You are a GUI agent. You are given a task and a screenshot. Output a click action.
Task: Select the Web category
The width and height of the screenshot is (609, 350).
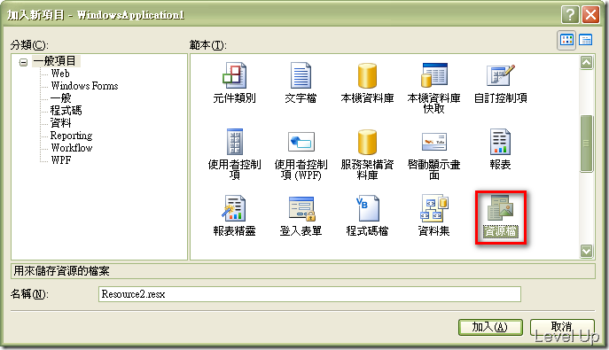[x=60, y=74]
